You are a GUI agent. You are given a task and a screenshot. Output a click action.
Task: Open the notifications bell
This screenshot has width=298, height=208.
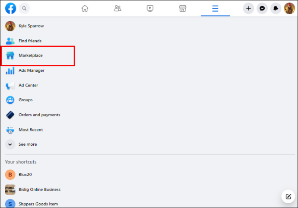coord(276,8)
